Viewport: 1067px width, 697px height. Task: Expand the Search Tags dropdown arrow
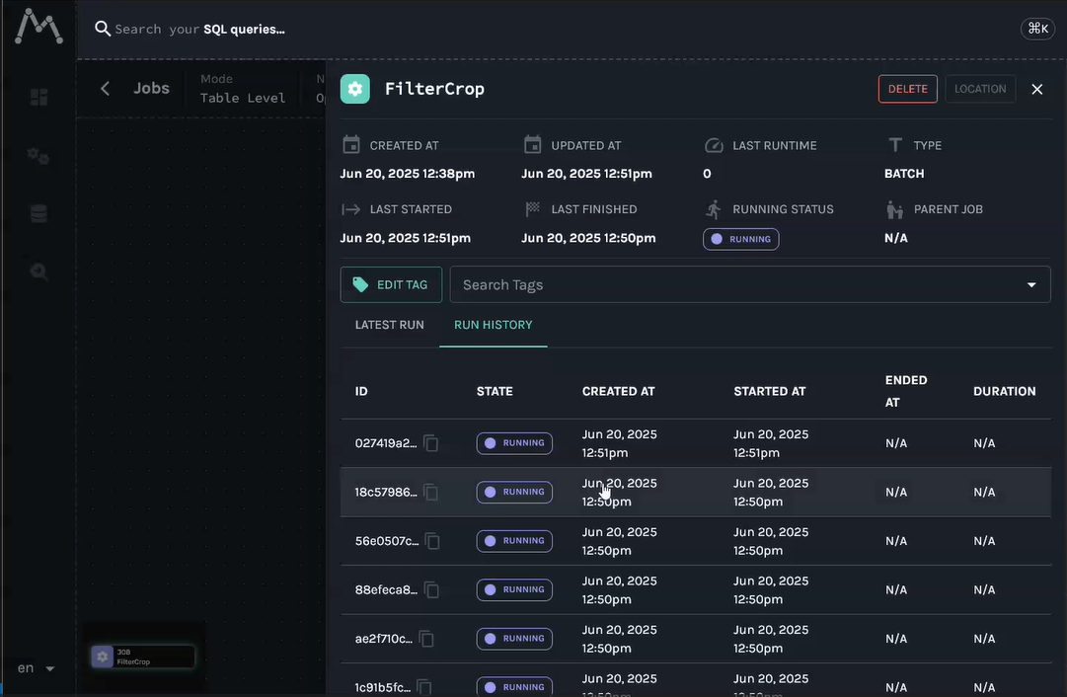tap(1031, 285)
